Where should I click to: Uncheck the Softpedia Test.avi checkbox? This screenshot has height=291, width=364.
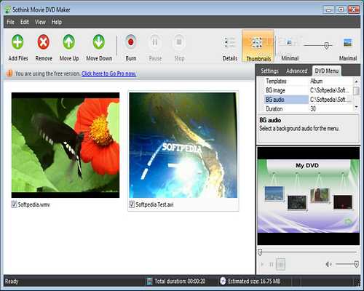point(132,204)
